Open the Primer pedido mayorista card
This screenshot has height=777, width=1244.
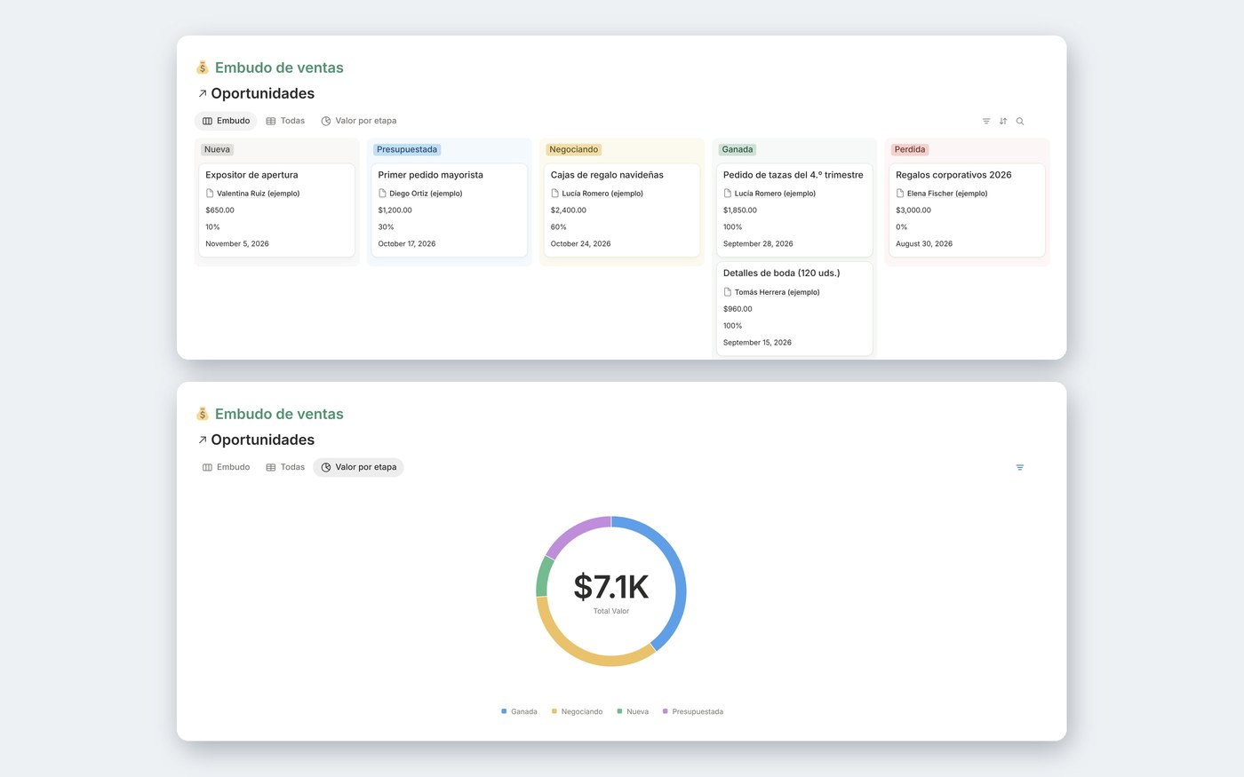tap(450, 210)
